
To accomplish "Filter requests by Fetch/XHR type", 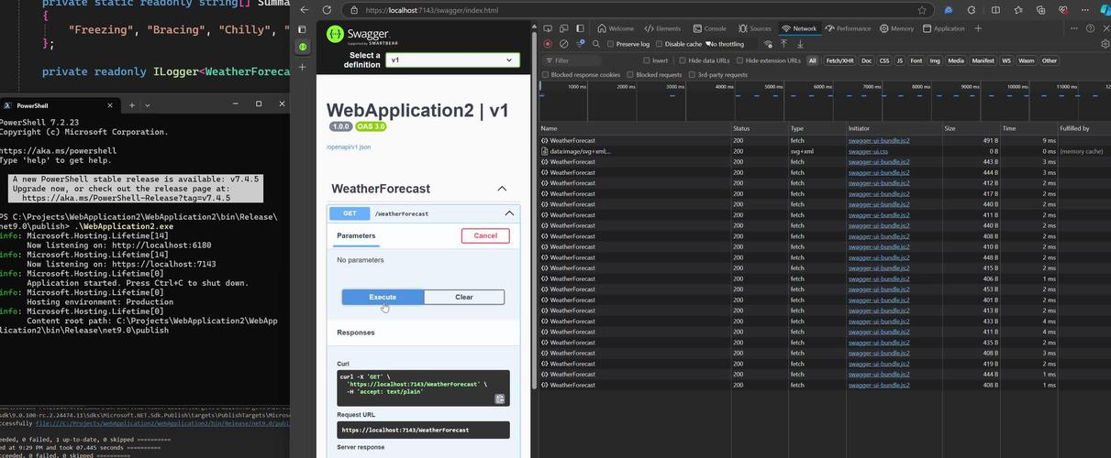I will tap(839, 60).
